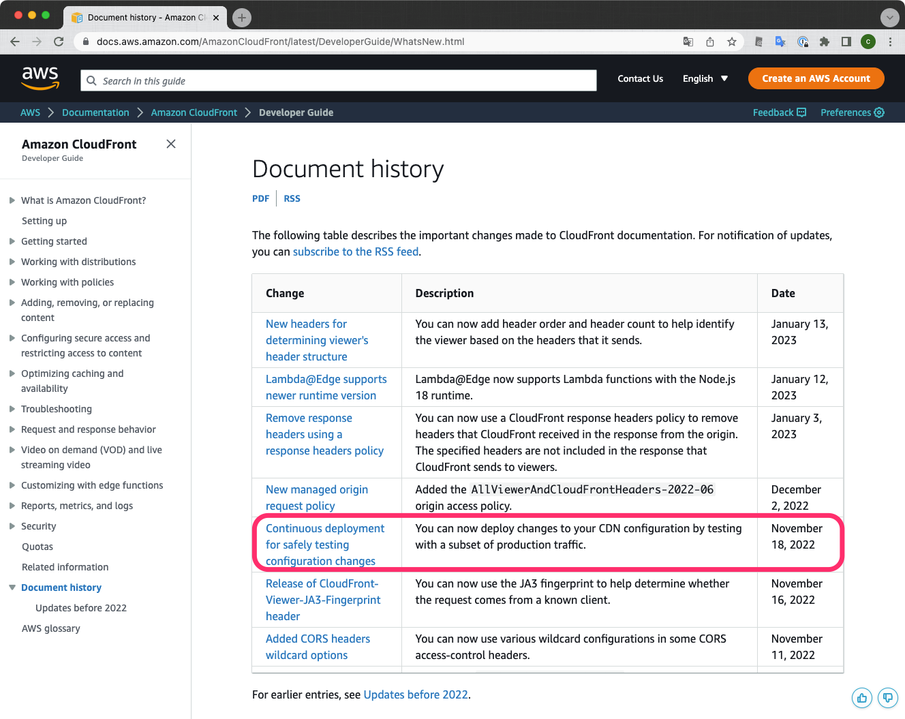Screen dimensions: 905x719
Task: Open the tab search dropdown arrow
Action: pos(889,18)
